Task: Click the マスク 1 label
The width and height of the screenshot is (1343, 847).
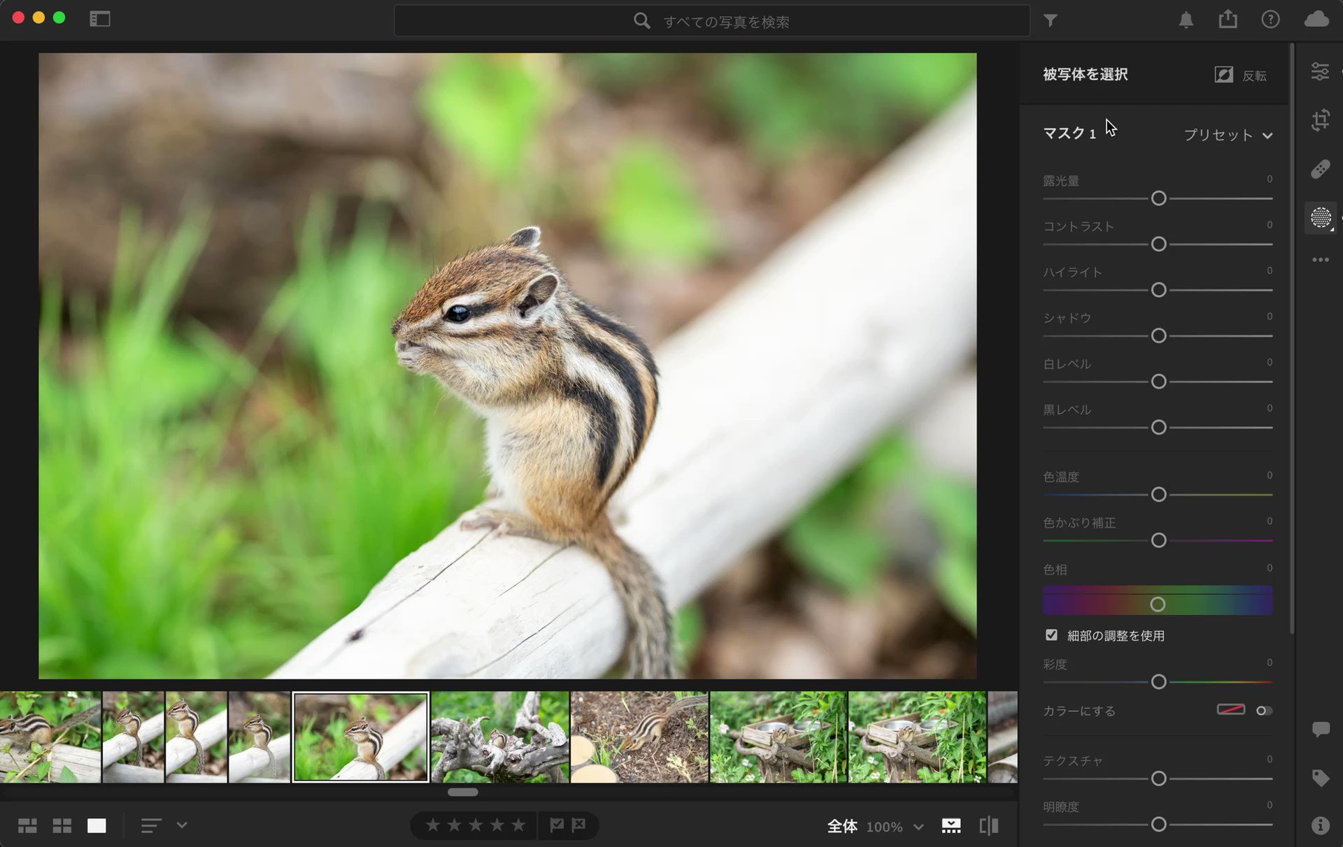Action: pos(1070,133)
